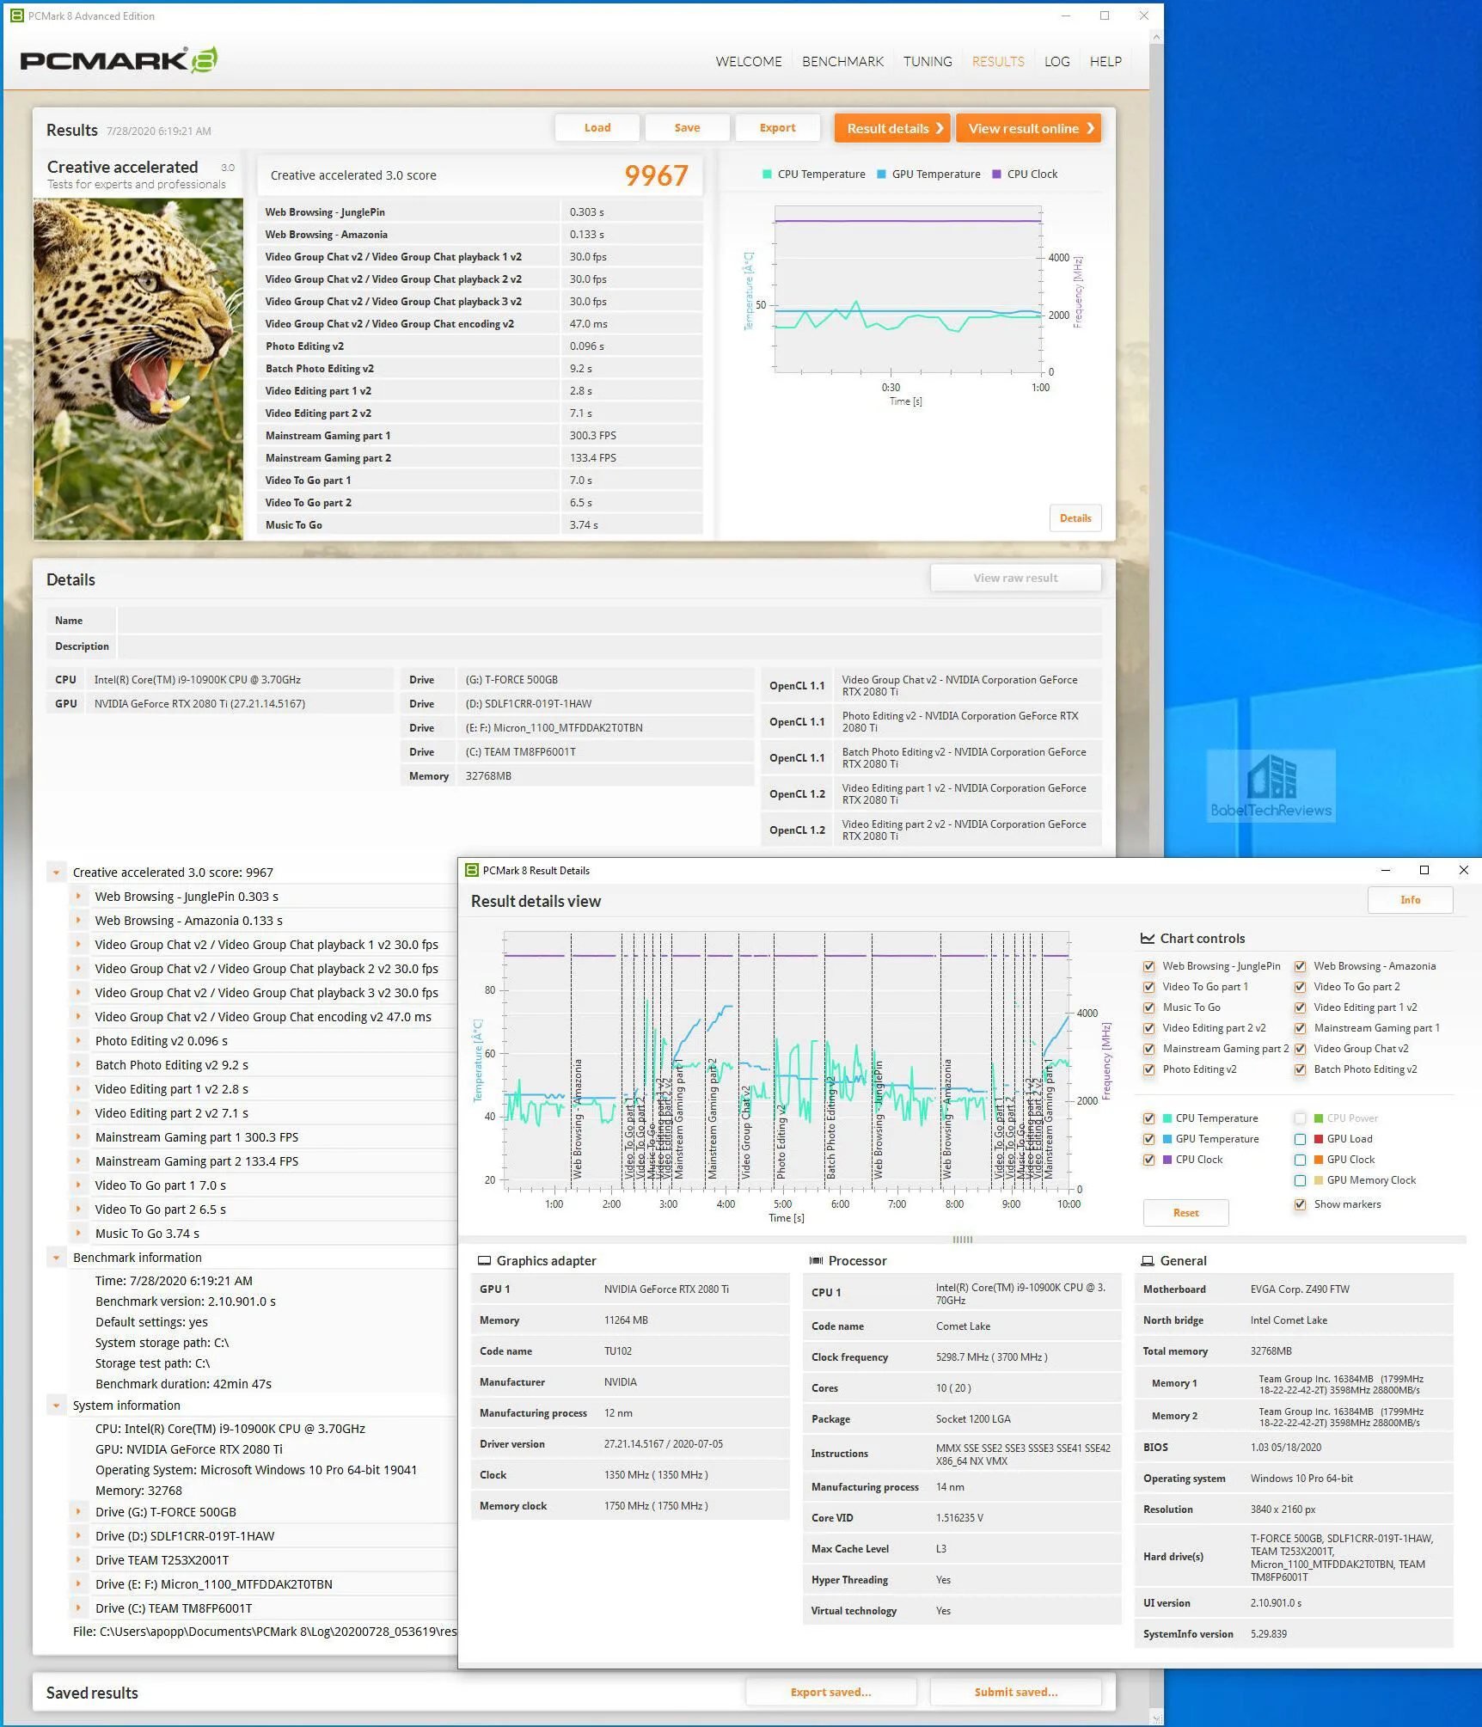
Task: Toggle Music To Go checkbox
Action: pyautogui.click(x=1148, y=1007)
